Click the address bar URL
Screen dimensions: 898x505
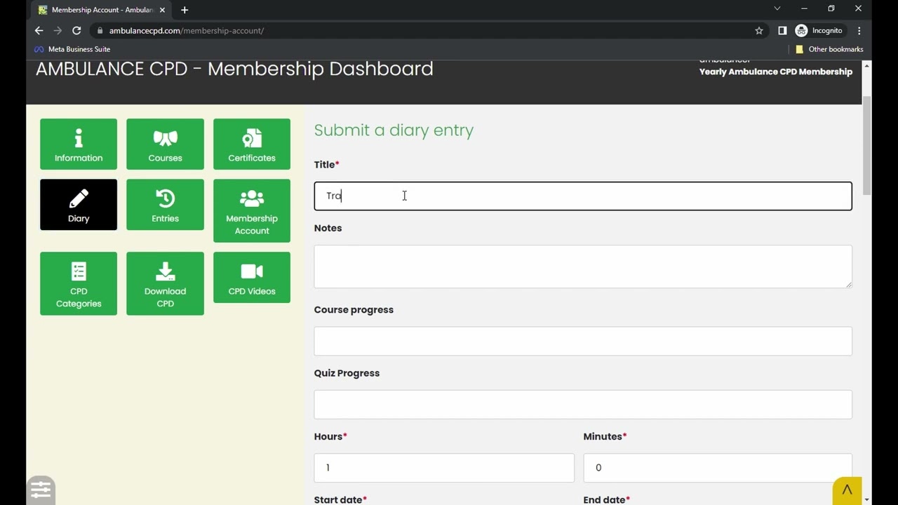click(187, 31)
